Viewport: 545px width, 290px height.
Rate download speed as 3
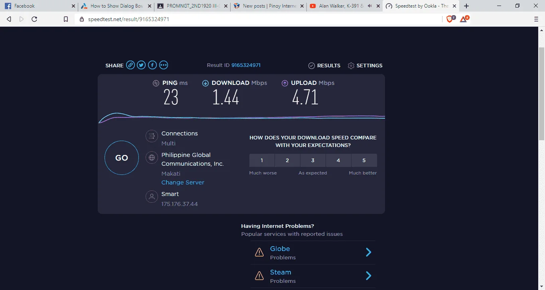coord(313,161)
